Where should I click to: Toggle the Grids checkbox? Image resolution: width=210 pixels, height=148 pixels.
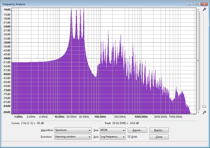[x=129, y=137]
